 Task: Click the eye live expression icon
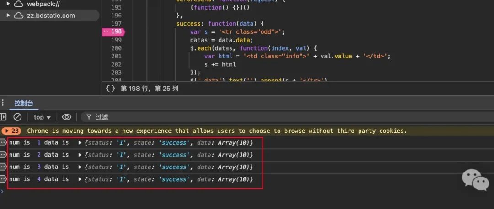[66, 117]
